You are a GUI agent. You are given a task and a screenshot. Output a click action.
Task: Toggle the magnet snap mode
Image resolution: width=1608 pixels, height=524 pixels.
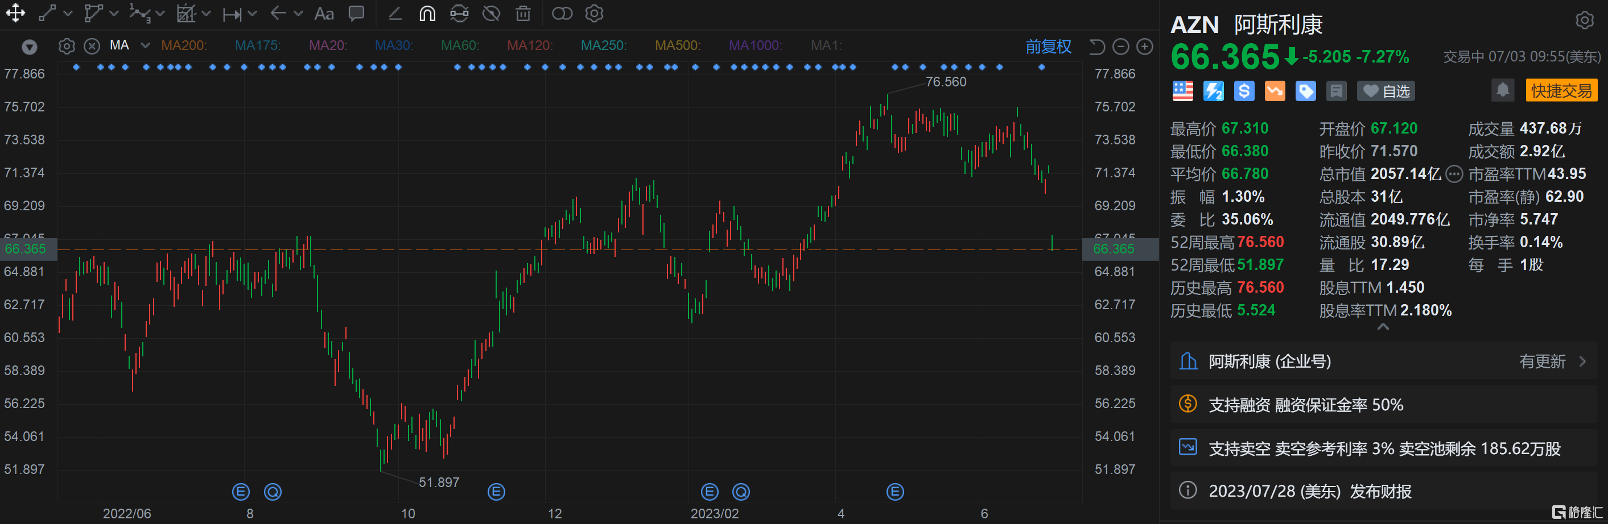pos(427,13)
